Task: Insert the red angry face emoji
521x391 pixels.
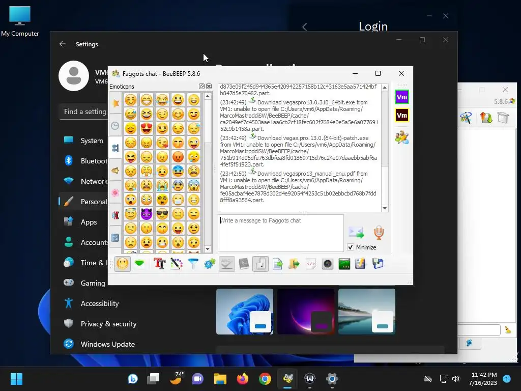Action: (178, 157)
